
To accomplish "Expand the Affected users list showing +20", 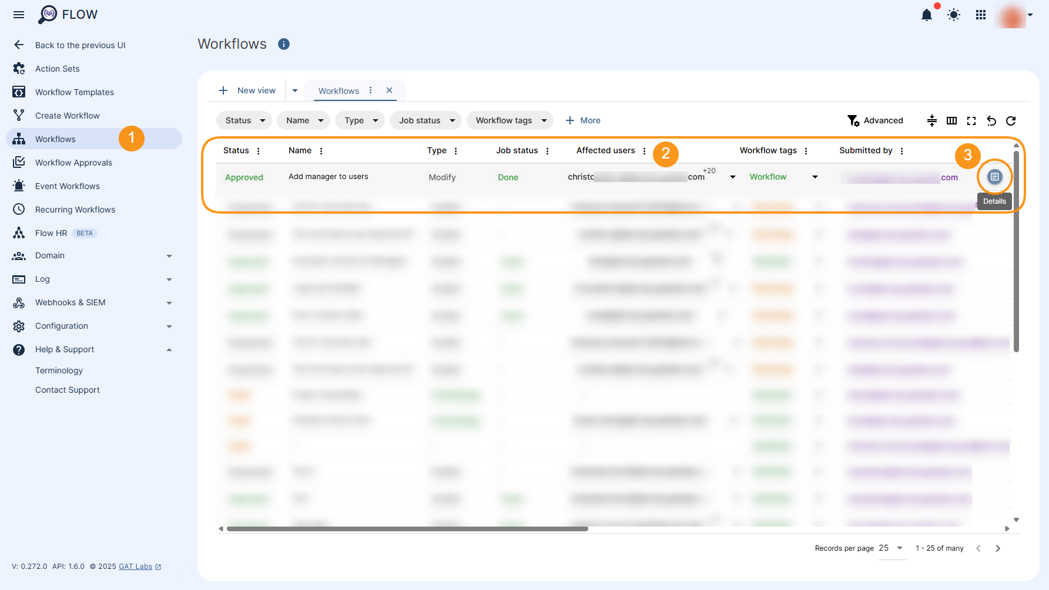I will [732, 176].
